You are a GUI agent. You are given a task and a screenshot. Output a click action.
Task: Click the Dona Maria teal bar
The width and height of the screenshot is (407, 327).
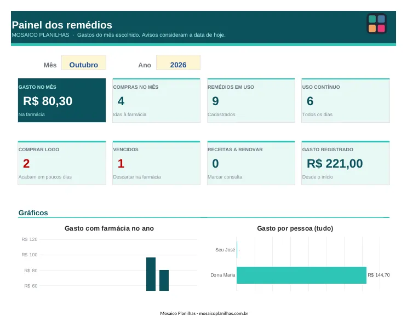coord(302,275)
